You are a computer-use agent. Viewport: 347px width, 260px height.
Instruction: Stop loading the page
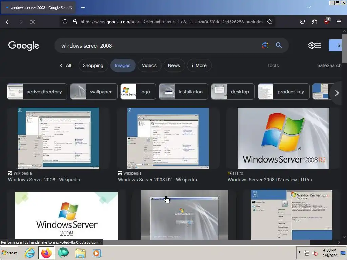pyautogui.click(x=33, y=22)
